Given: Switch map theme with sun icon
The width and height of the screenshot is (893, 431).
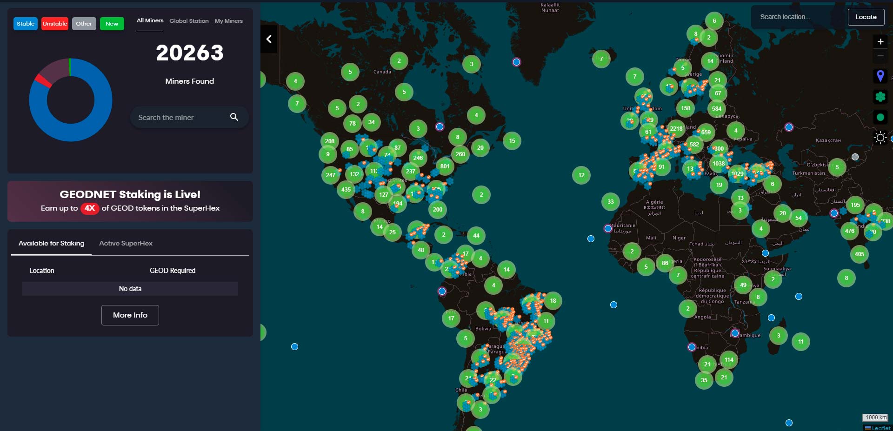Looking at the screenshot, I should pyautogui.click(x=880, y=138).
